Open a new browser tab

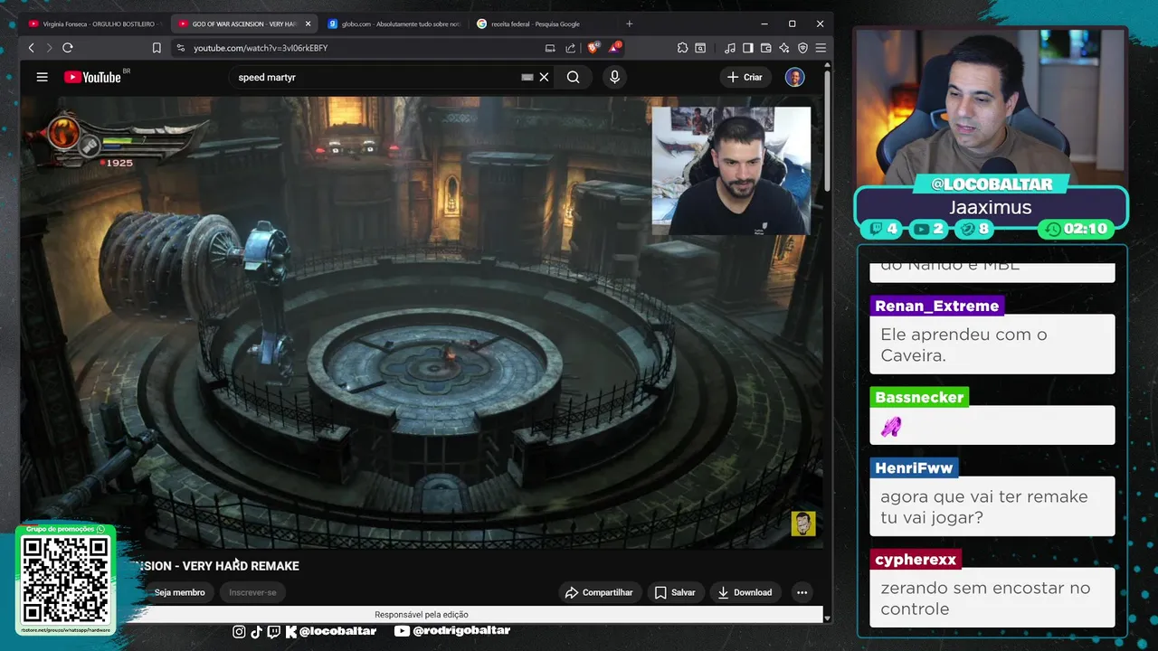coord(630,24)
